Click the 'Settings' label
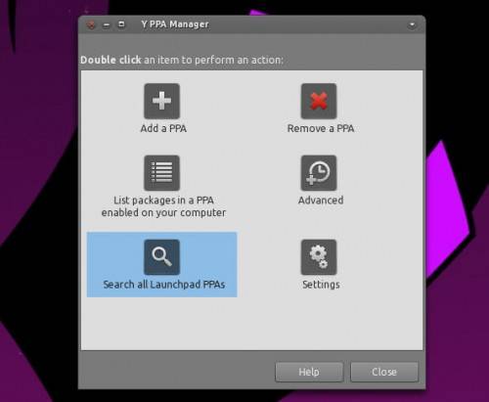 click(x=321, y=285)
